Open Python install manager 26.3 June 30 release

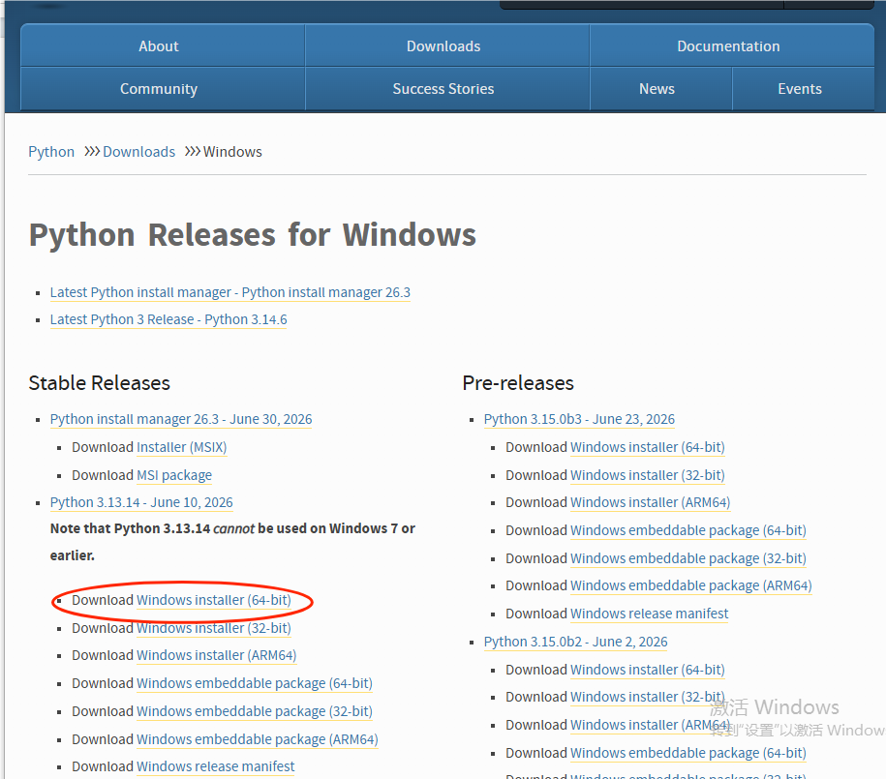pyautogui.click(x=181, y=419)
